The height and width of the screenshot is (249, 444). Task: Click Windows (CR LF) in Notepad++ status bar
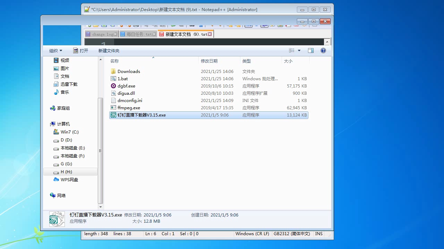pyautogui.click(x=252, y=234)
